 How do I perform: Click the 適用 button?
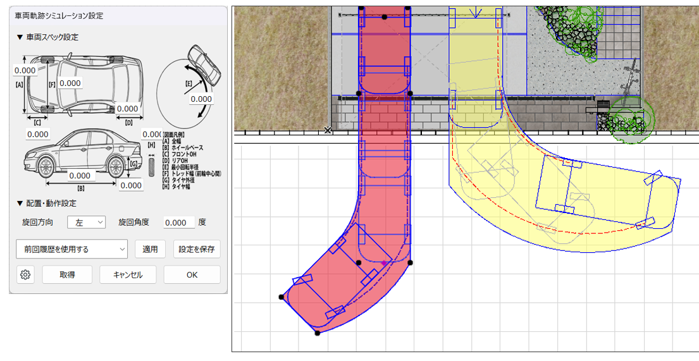coord(151,249)
